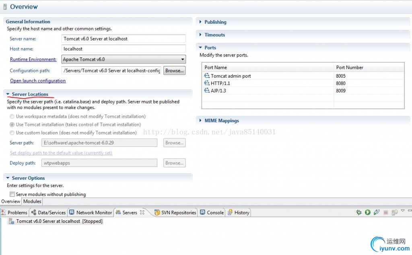Click Open launch configuration link
The image size is (412, 255).
tap(38, 80)
